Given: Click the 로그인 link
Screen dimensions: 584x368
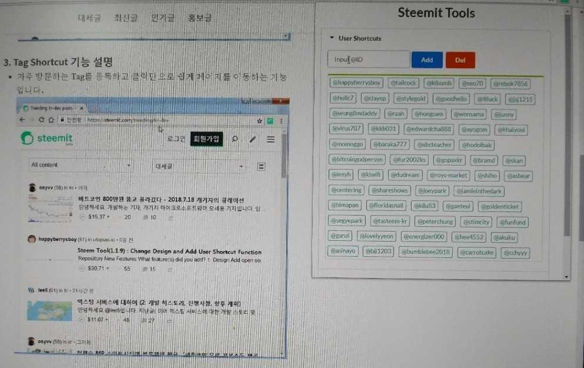Looking at the screenshot, I should 176,139.
